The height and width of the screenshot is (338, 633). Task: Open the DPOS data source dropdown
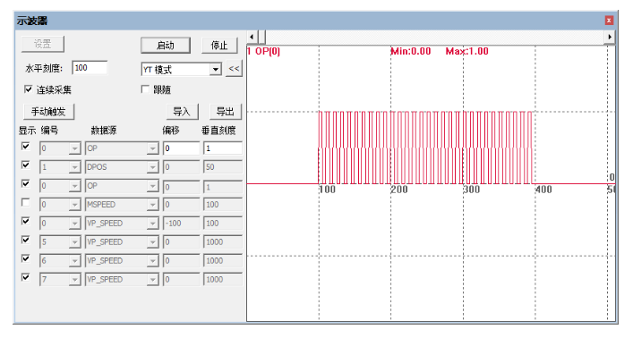click(x=152, y=167)
